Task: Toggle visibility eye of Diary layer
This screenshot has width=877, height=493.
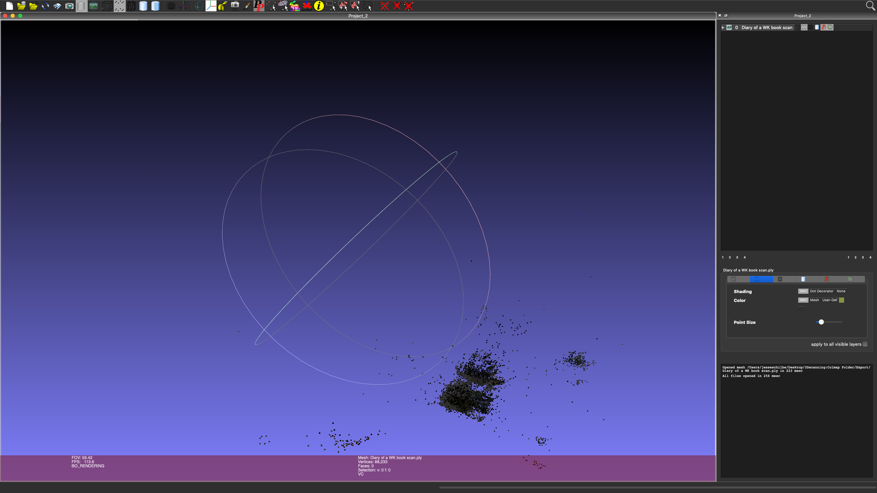Action: pos(729,27)
